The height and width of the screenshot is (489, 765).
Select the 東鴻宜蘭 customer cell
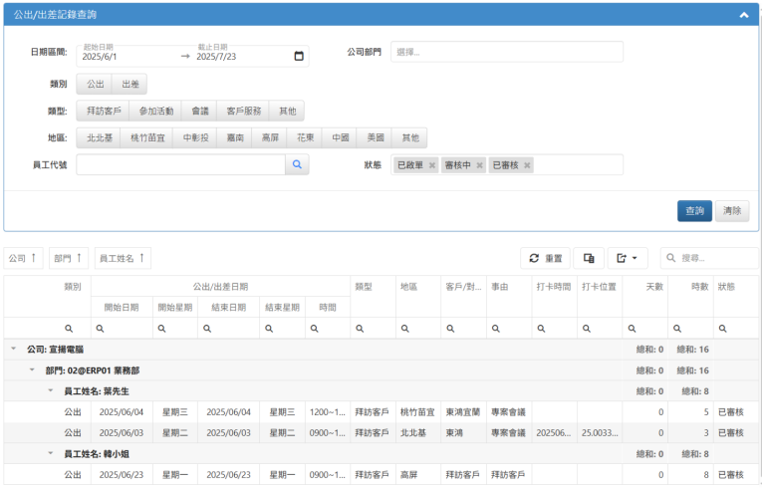click(463, 412)
